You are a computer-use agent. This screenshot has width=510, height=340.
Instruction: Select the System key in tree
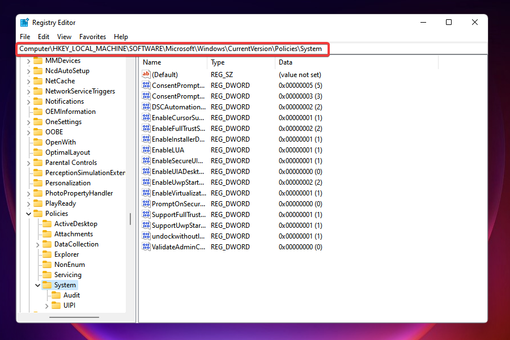65,285
